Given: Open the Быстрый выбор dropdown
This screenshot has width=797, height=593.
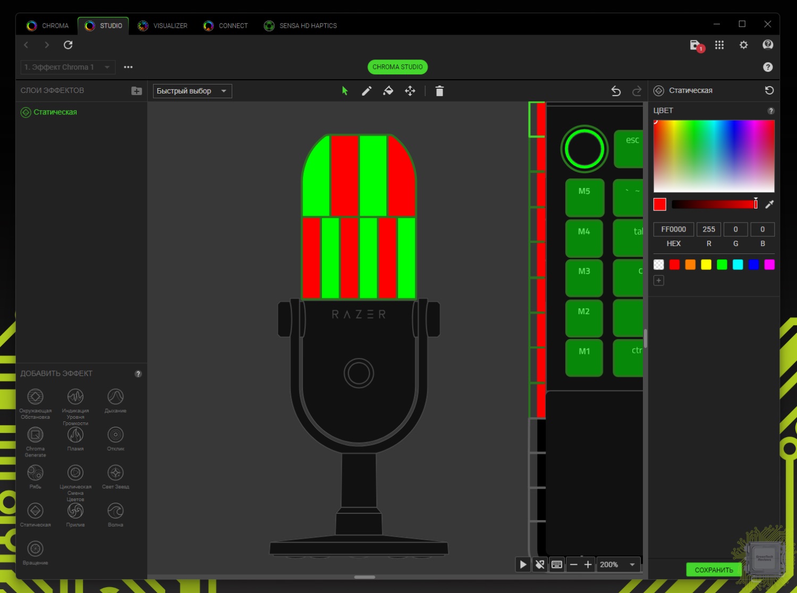Looking at the screenshot, I should [192, 91].
